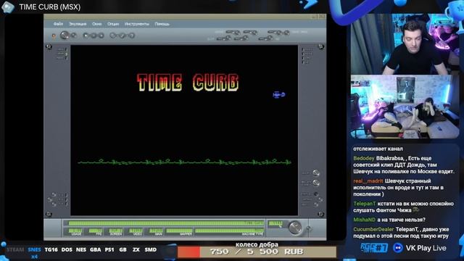Toggle the lowest small switch on the right panel
Viewport: 464px width, 261px height.
click(316, 204)
